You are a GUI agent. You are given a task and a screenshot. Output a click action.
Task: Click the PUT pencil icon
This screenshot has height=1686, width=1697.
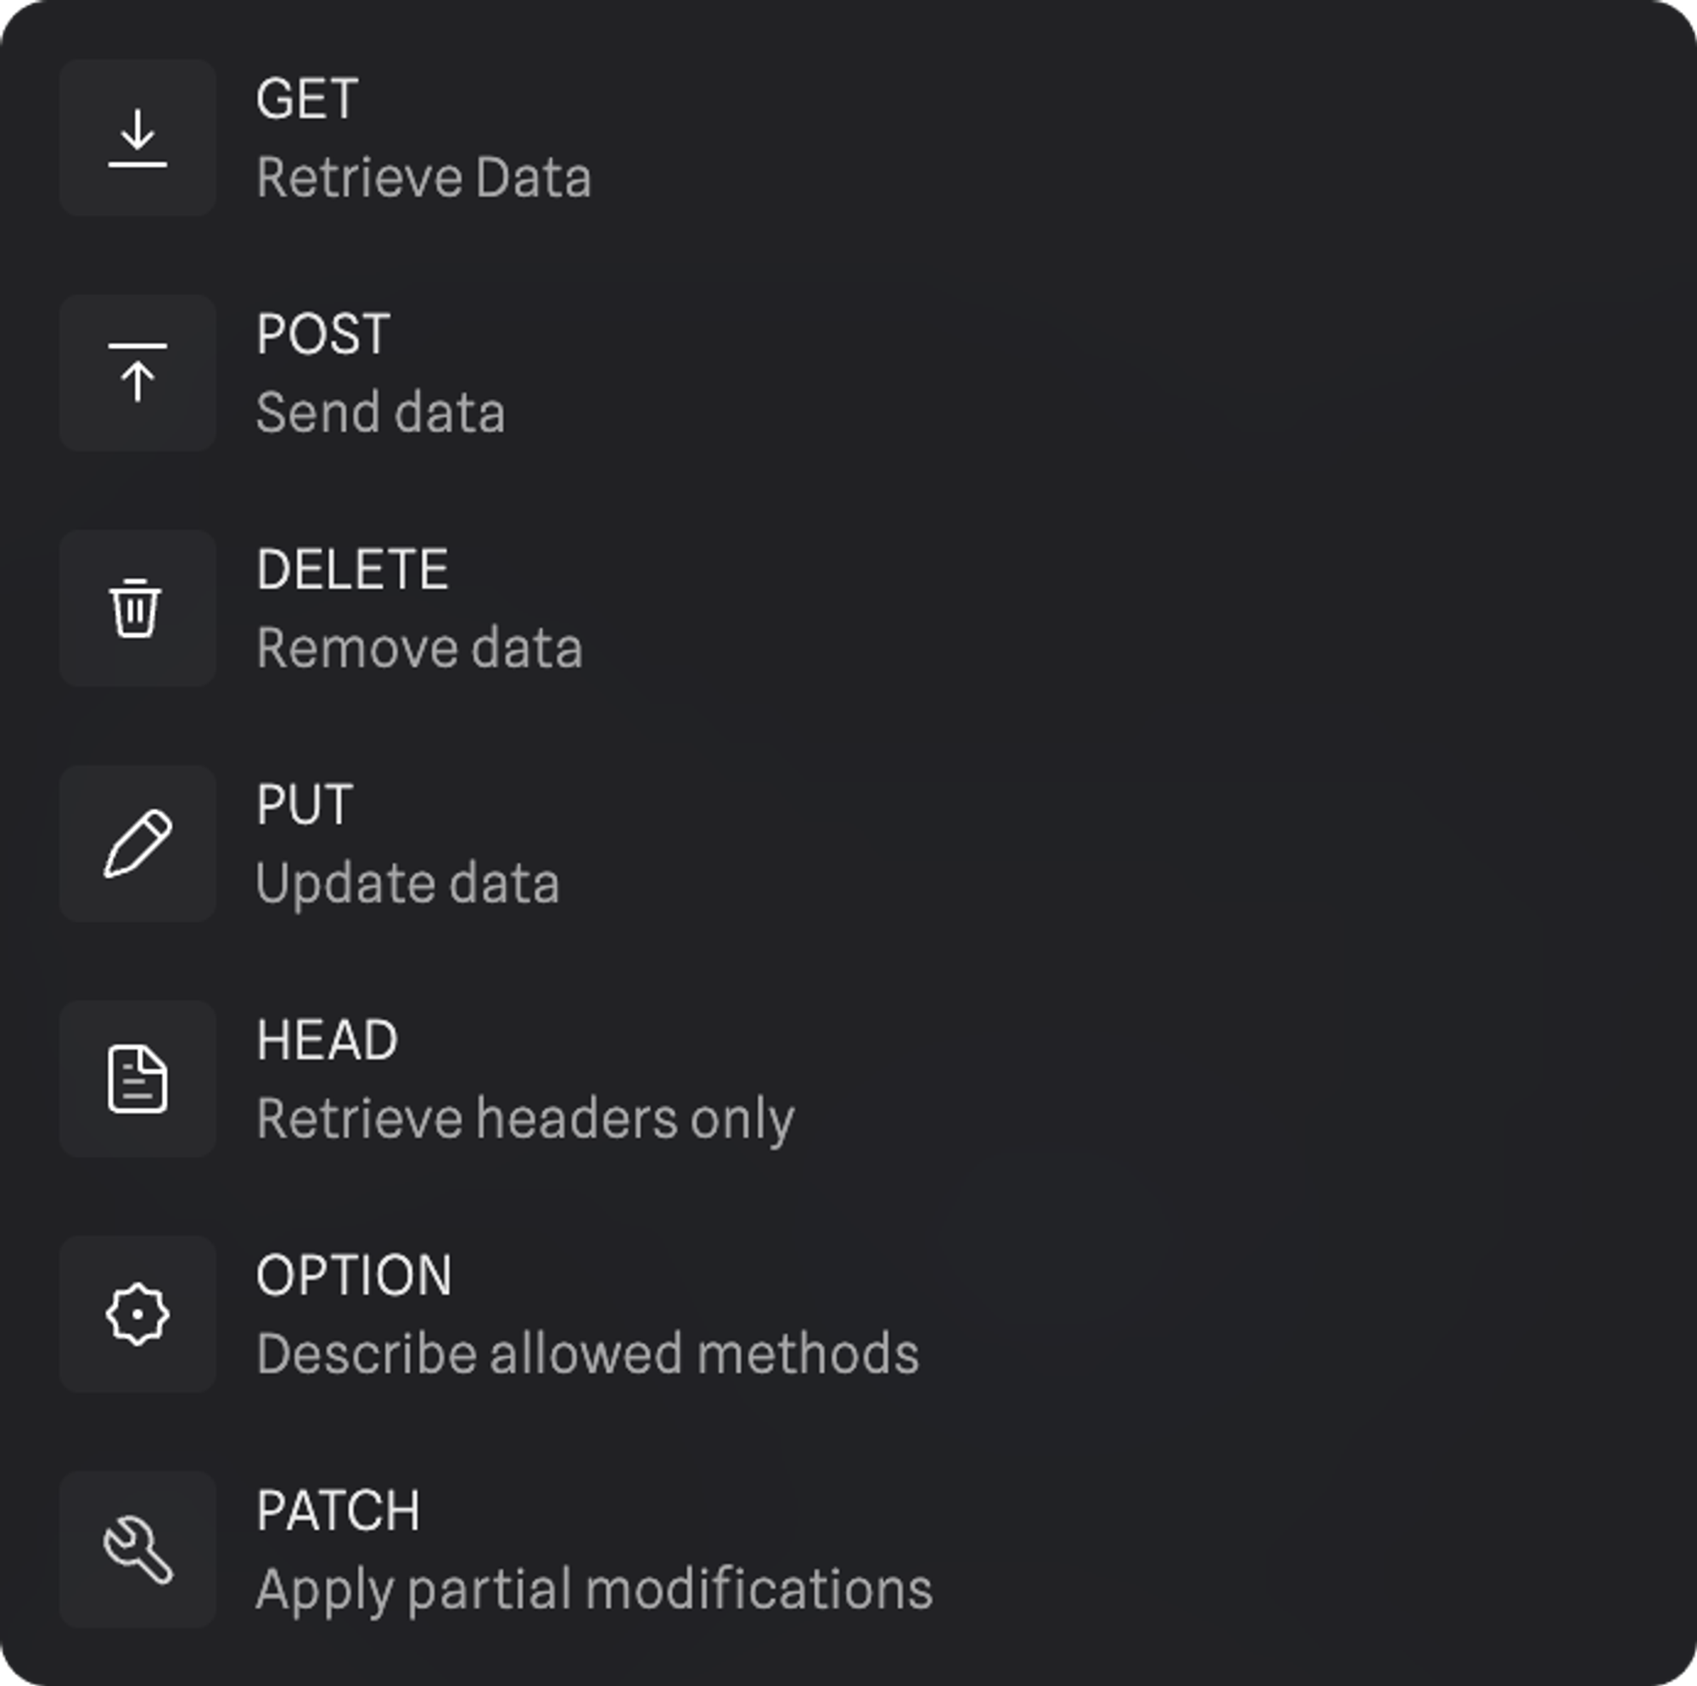(137, 843)
